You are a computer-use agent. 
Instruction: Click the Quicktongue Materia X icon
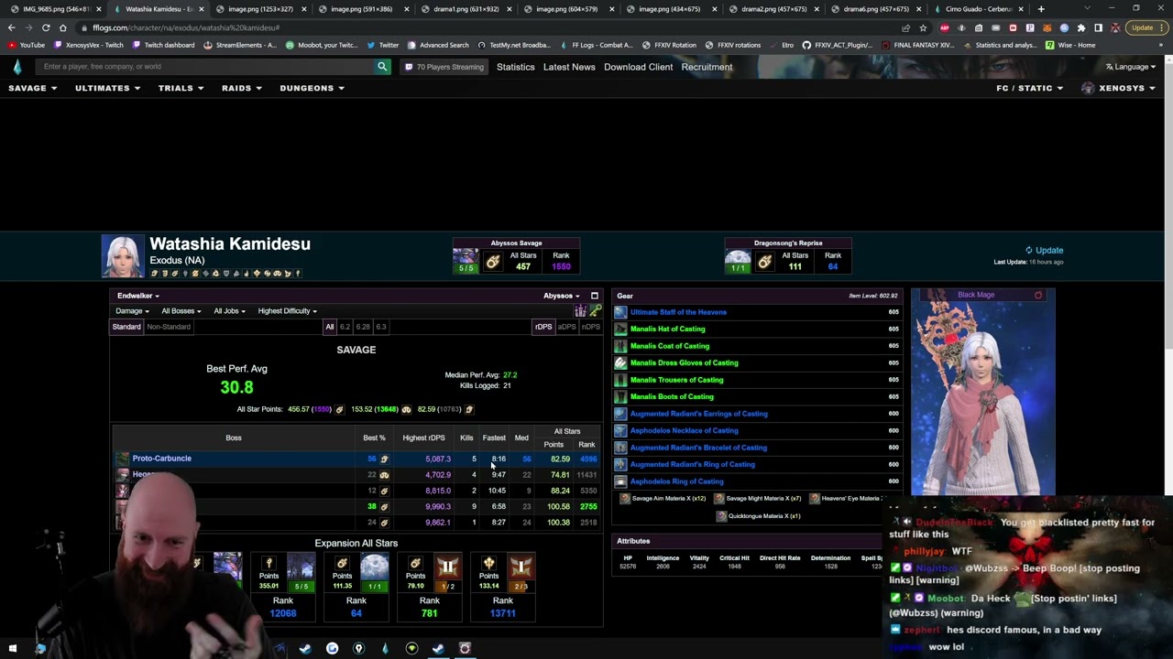click(x=721, y=516)
